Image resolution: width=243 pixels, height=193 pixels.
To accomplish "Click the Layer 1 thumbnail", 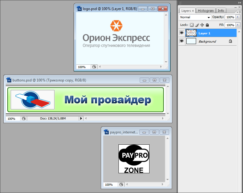I will click(191, 33).
